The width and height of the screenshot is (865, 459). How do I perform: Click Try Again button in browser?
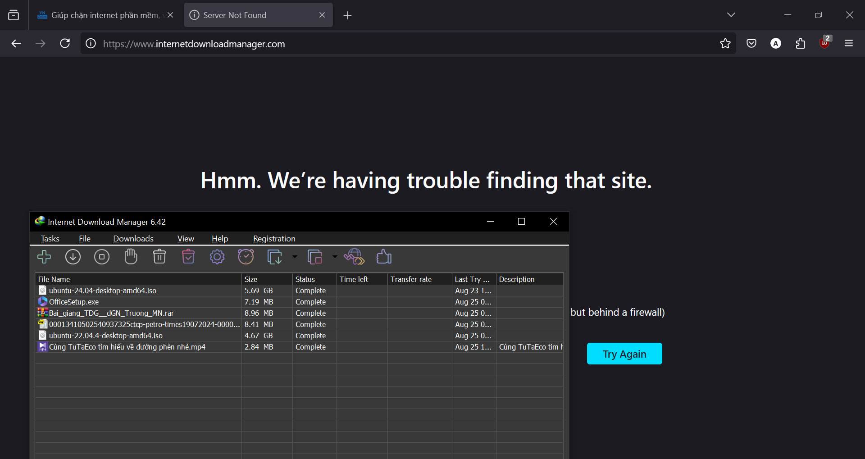(624, 354)
